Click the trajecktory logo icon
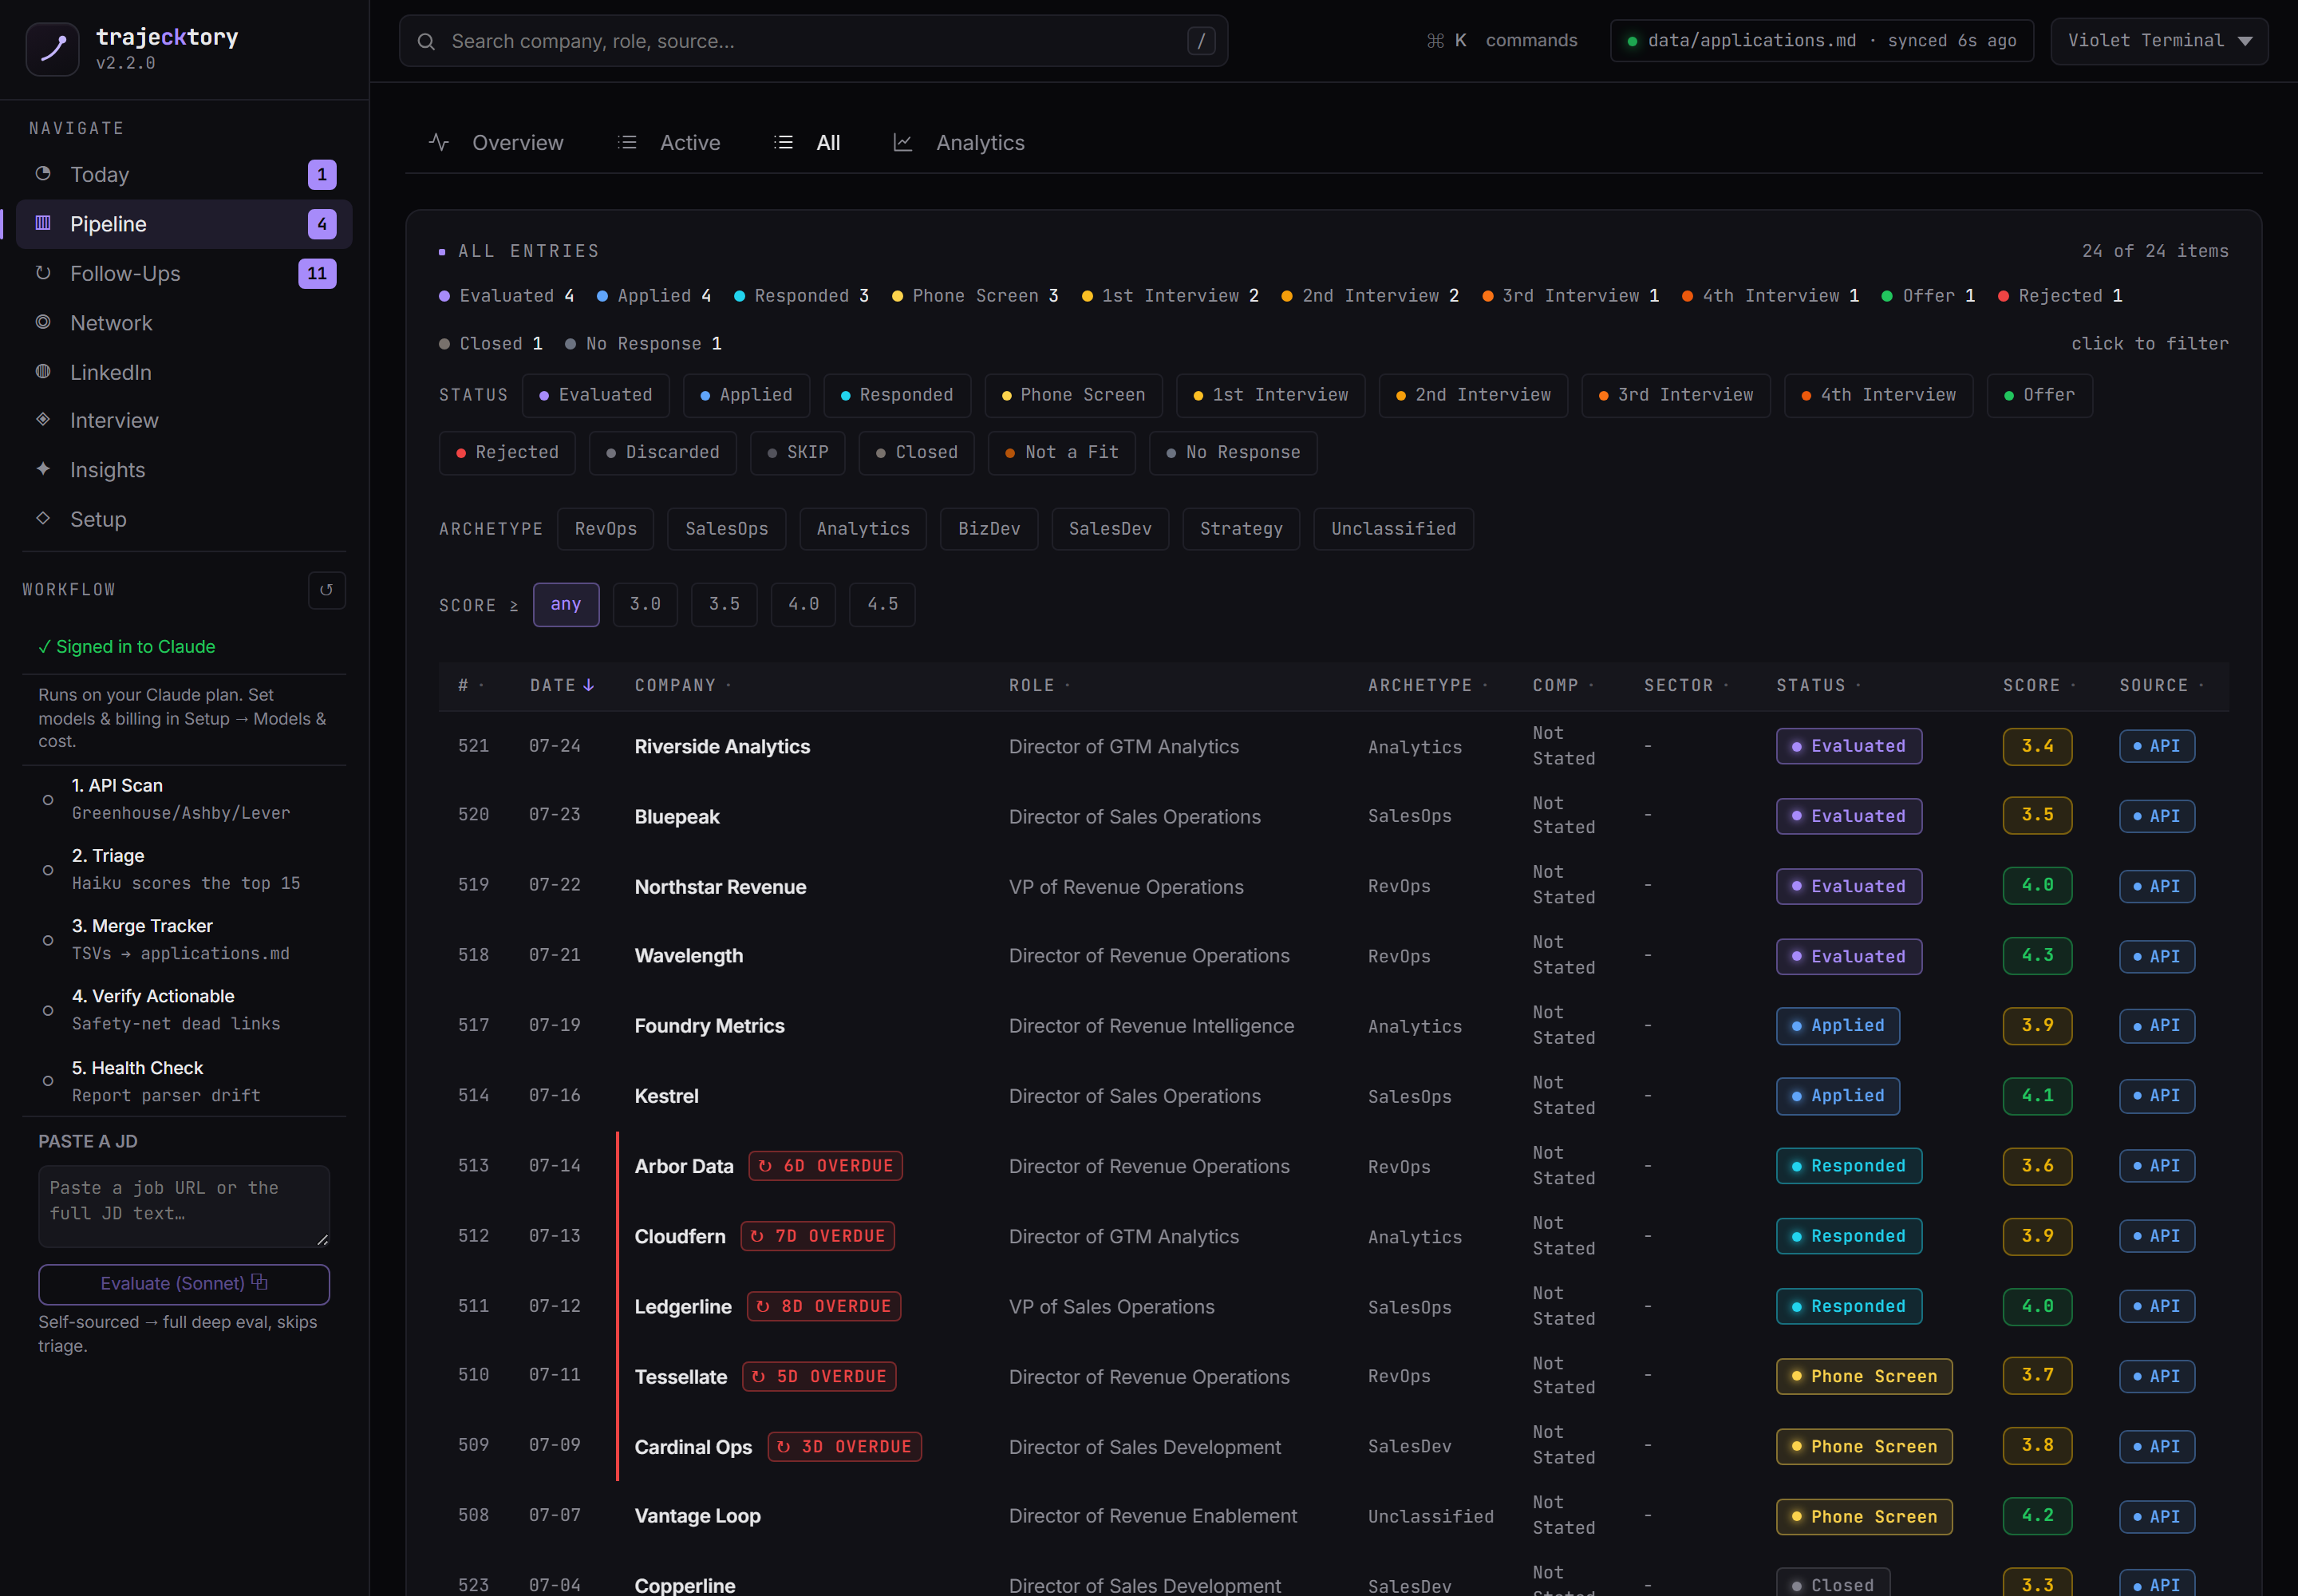Screen dimensions: 2298x1596 pyautogui.click(x=52, y=48)
